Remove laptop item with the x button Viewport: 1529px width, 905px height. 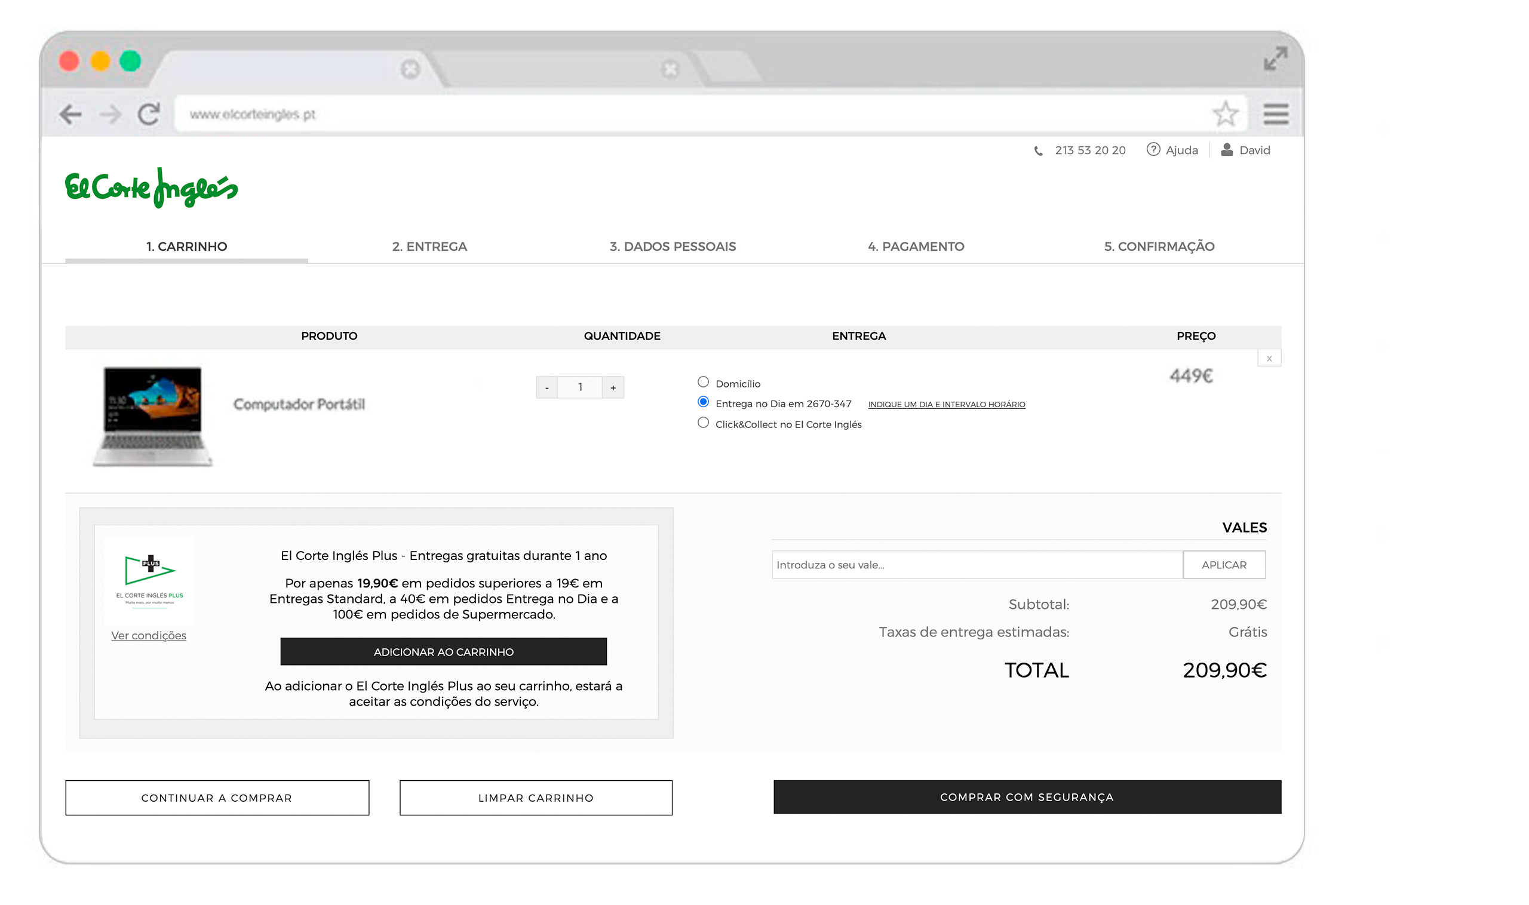(x=1269, y=359)
